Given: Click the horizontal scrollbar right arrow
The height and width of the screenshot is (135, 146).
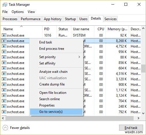Looking at the screenshot, I should coord(138,118).
